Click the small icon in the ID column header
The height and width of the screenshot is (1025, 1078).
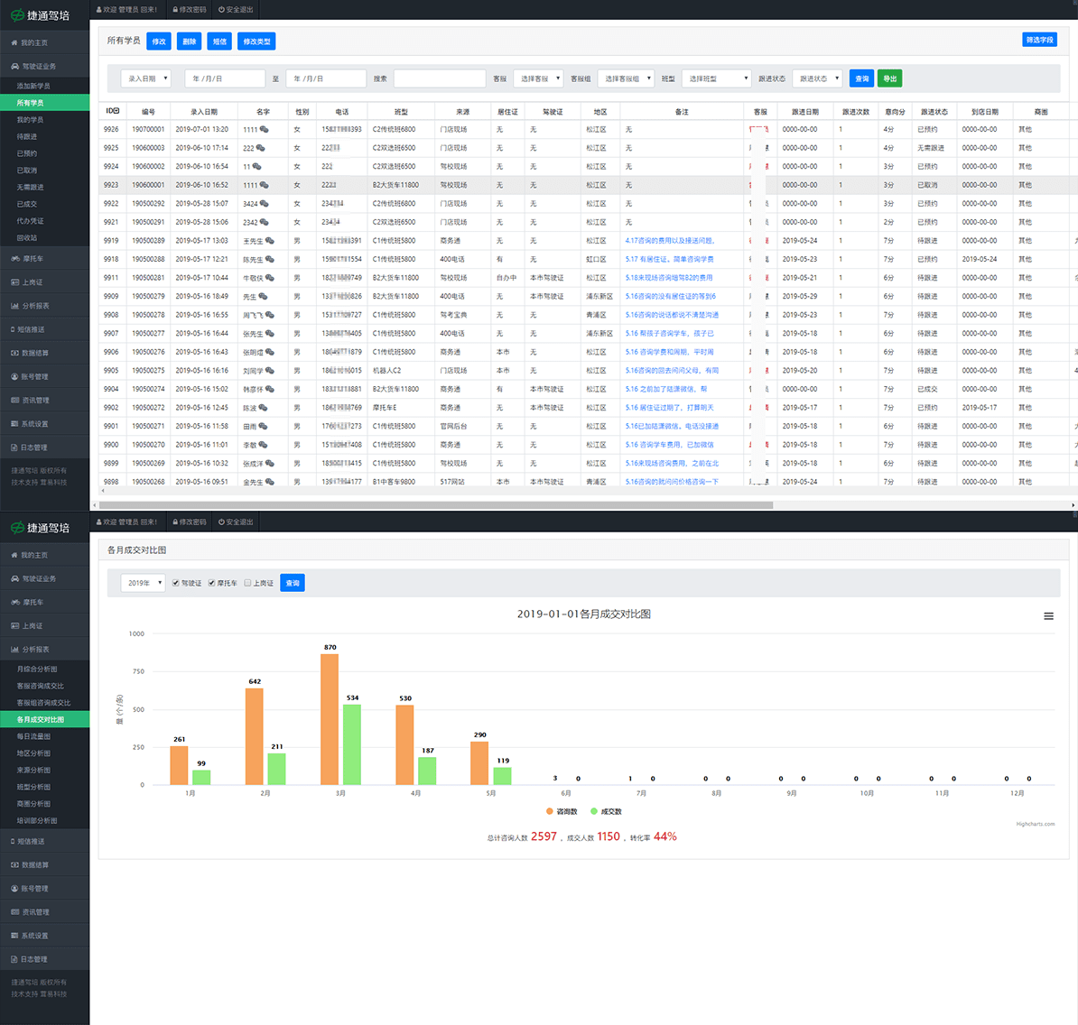coord(116,111)
